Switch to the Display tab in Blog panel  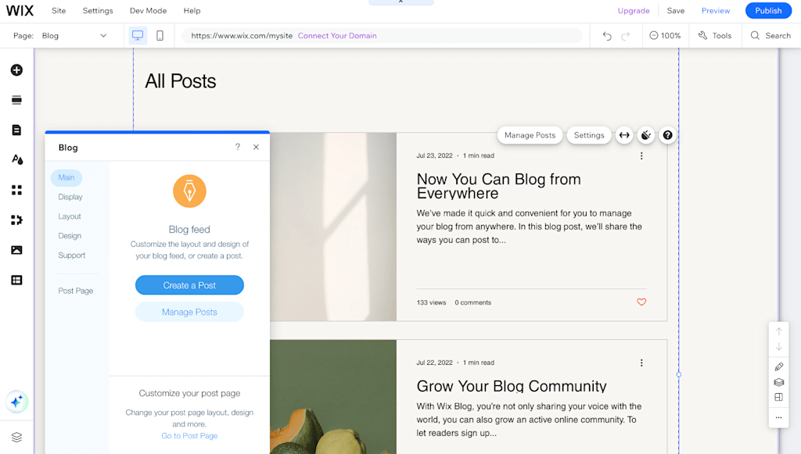70,197
